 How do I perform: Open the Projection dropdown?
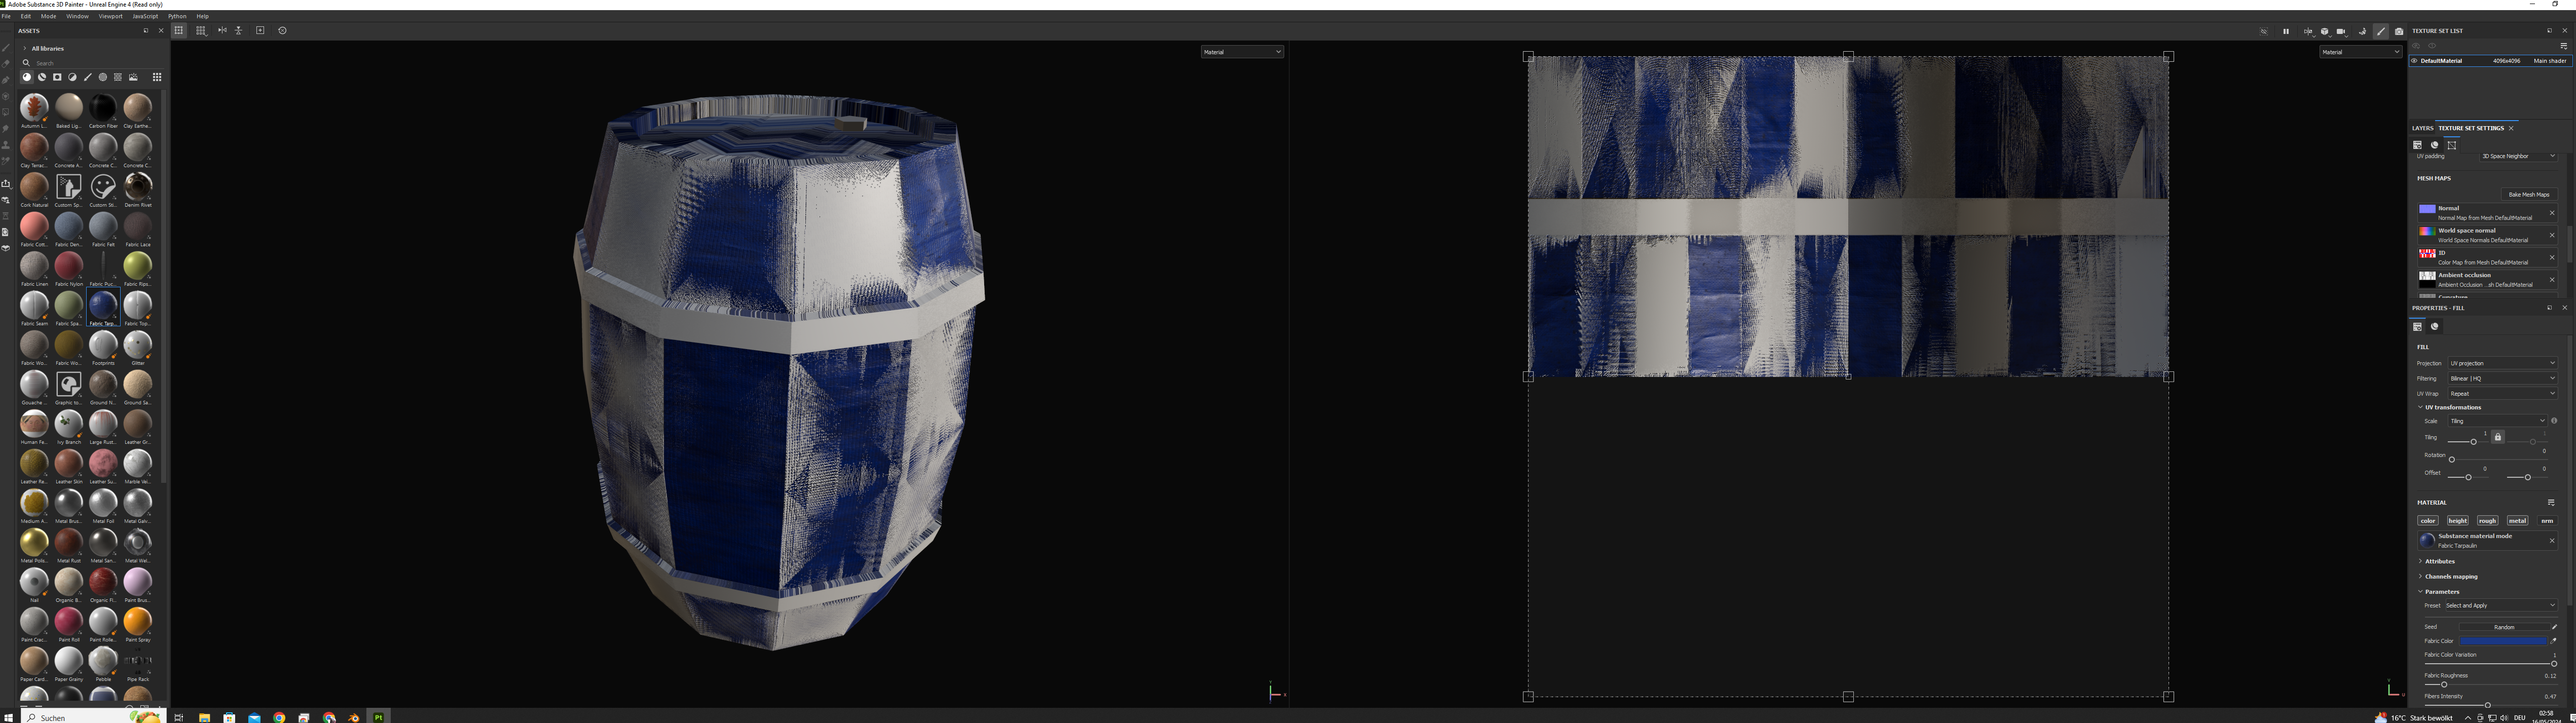tap(2502, 363)
